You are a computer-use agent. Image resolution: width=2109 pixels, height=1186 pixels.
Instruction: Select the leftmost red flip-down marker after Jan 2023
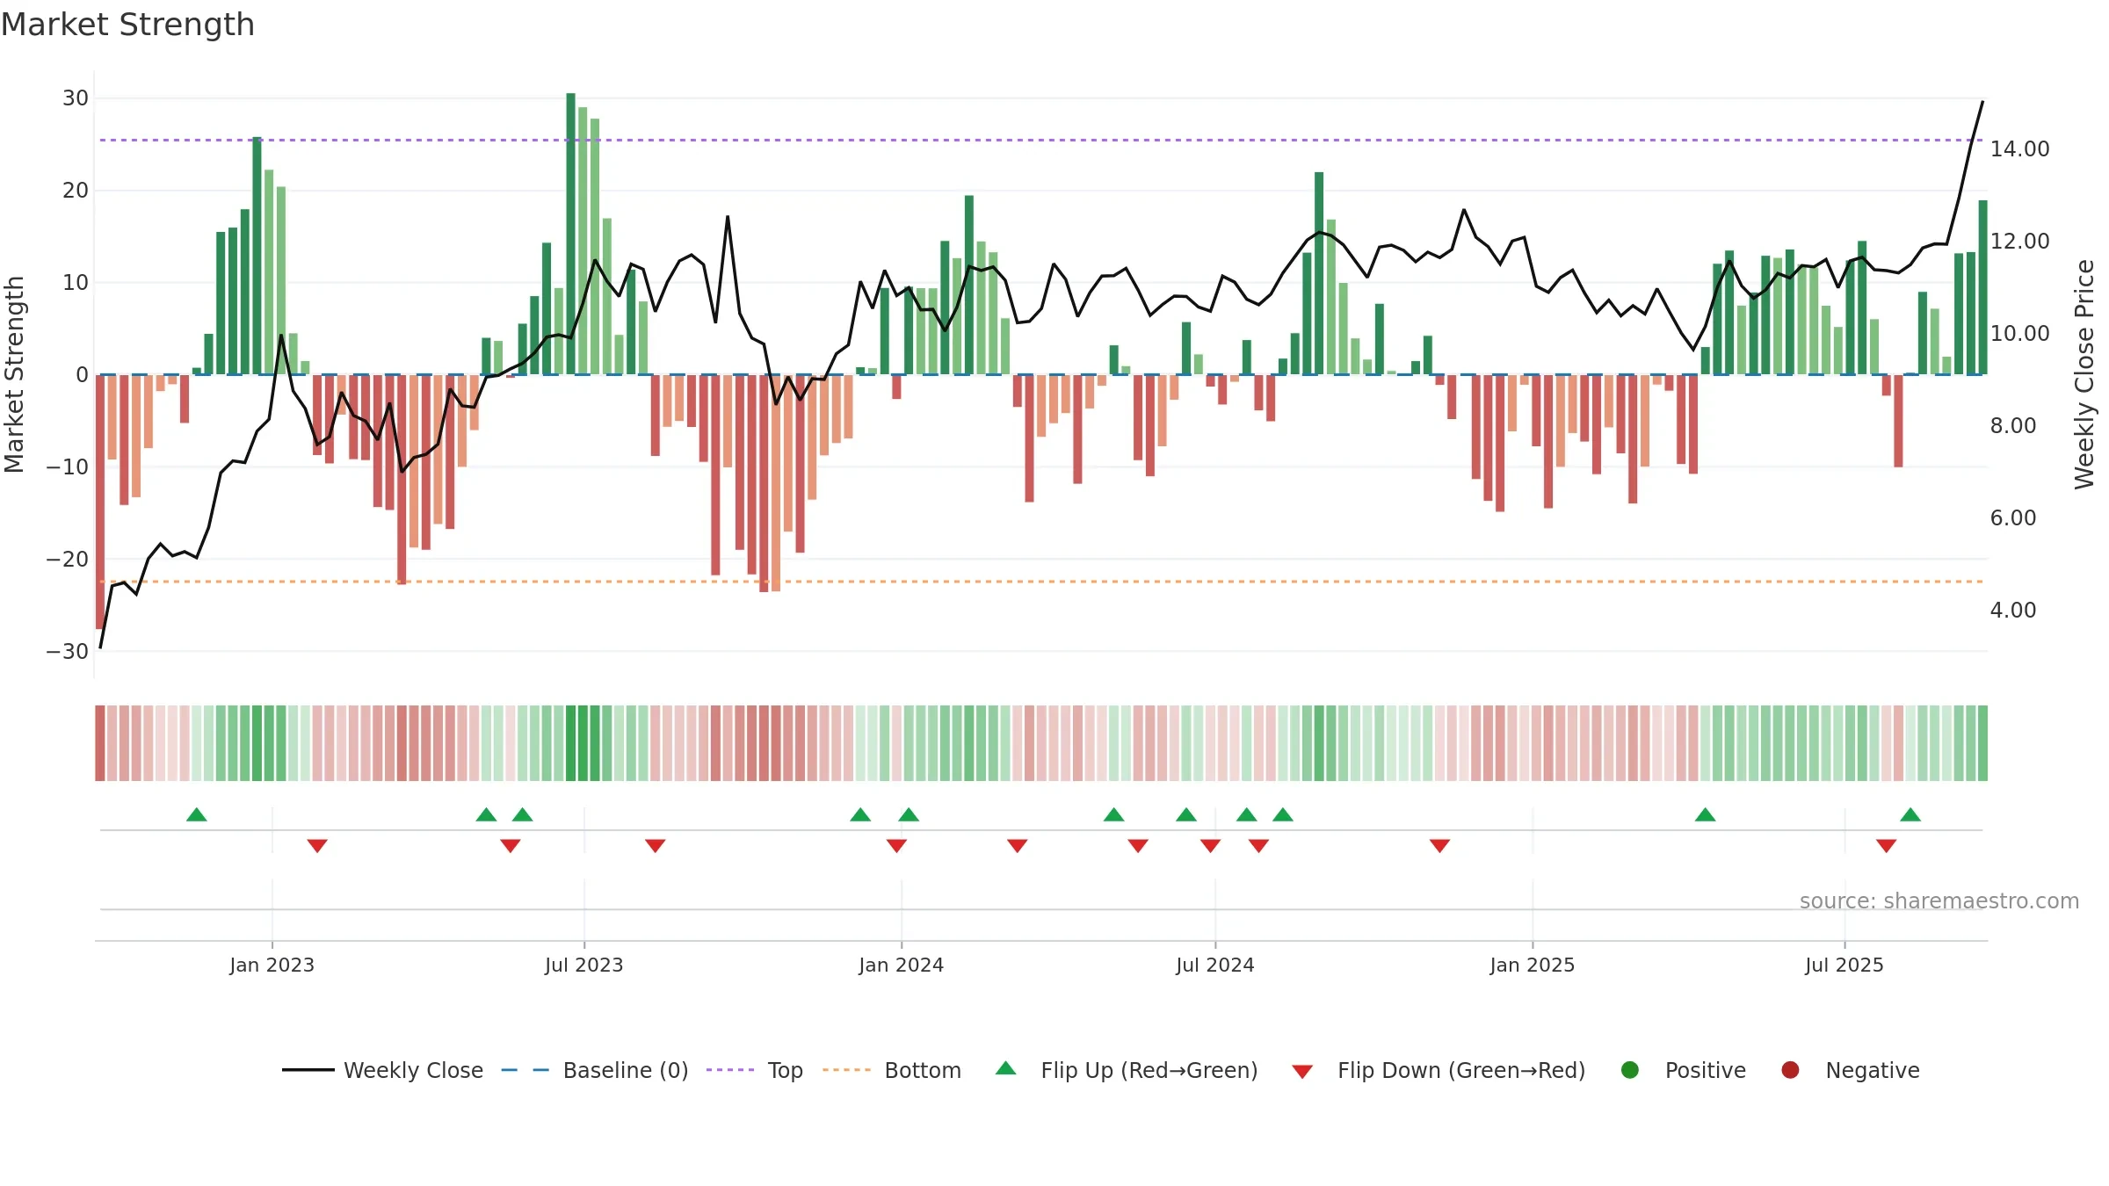click(317, 846)
